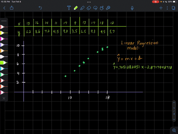The width and height of the screenshot is (178, 134).
Task: Tap the grab handle above the pen presets
Action: pyautogui.click(x=4, y=21)
